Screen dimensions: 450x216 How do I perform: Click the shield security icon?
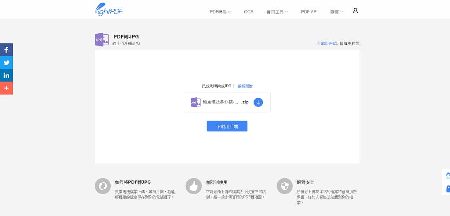[284, 186]
